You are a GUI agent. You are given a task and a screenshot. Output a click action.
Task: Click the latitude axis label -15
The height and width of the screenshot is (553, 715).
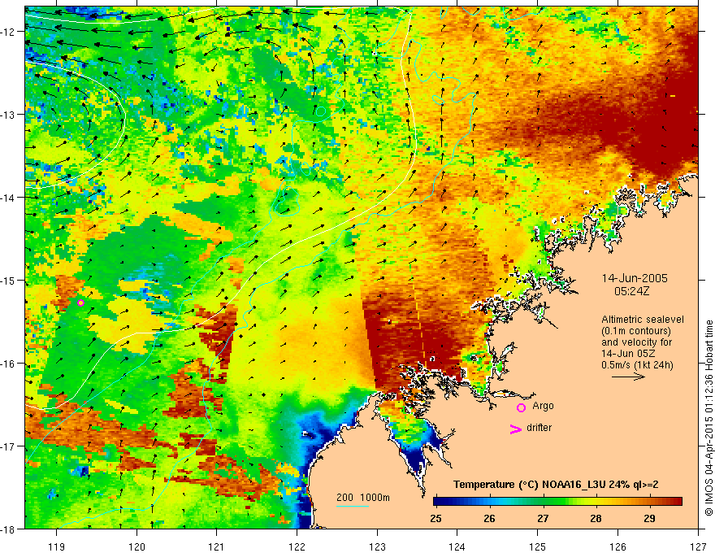10,280
